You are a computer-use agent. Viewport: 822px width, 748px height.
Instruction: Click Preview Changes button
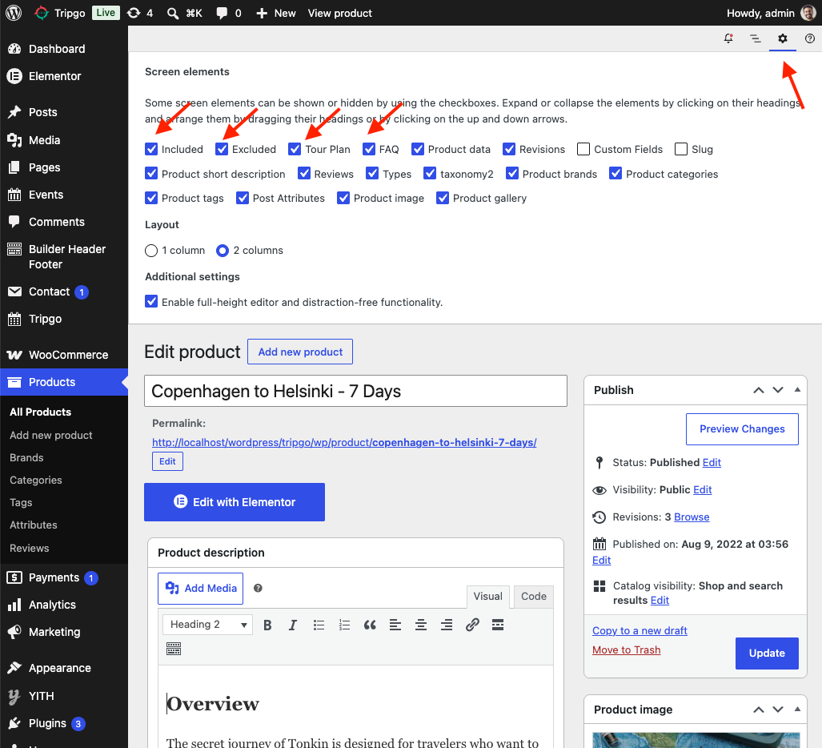742,429
